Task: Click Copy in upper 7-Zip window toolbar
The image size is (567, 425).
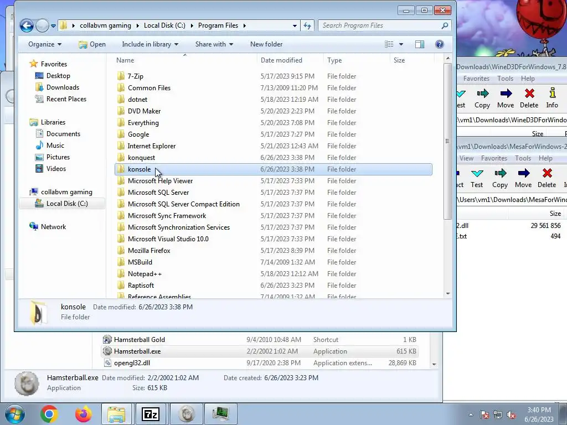Action: click(x=482, y=99)
